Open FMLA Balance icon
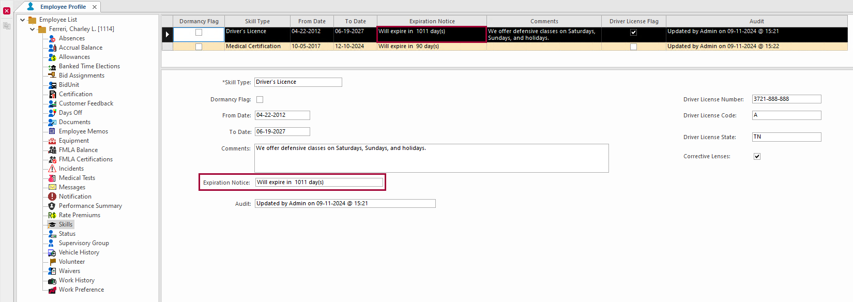 tap(52, 150)
